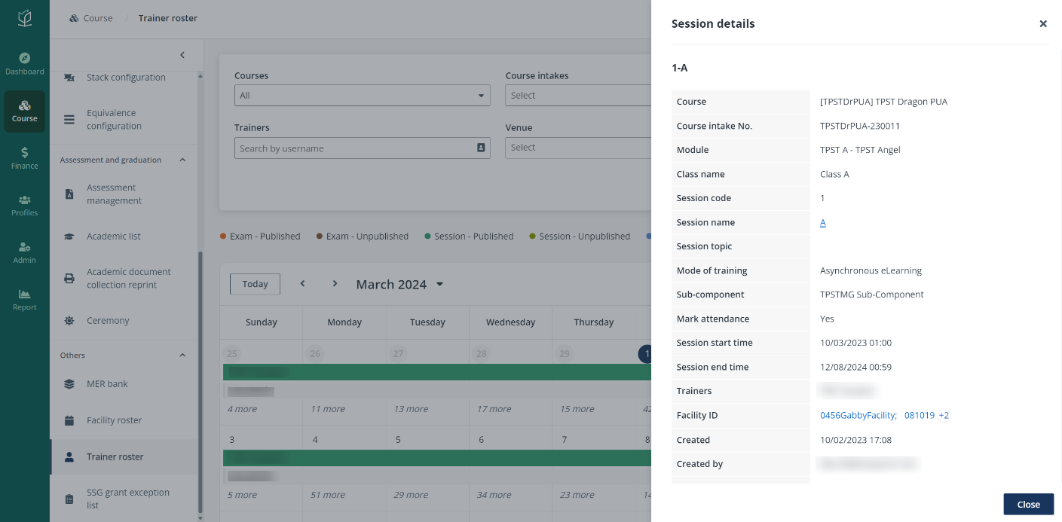The image size is (1062, 522).
Task: Click the contact icon in Trainers field
Action: point(481,148)
